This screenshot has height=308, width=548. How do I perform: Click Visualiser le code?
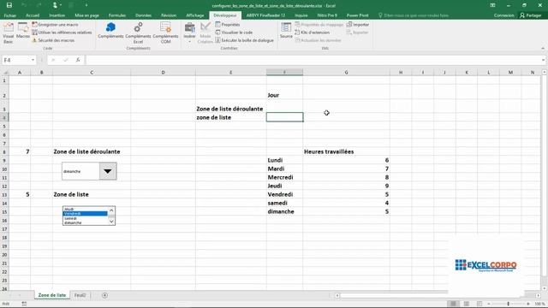(x=234, y=33)
